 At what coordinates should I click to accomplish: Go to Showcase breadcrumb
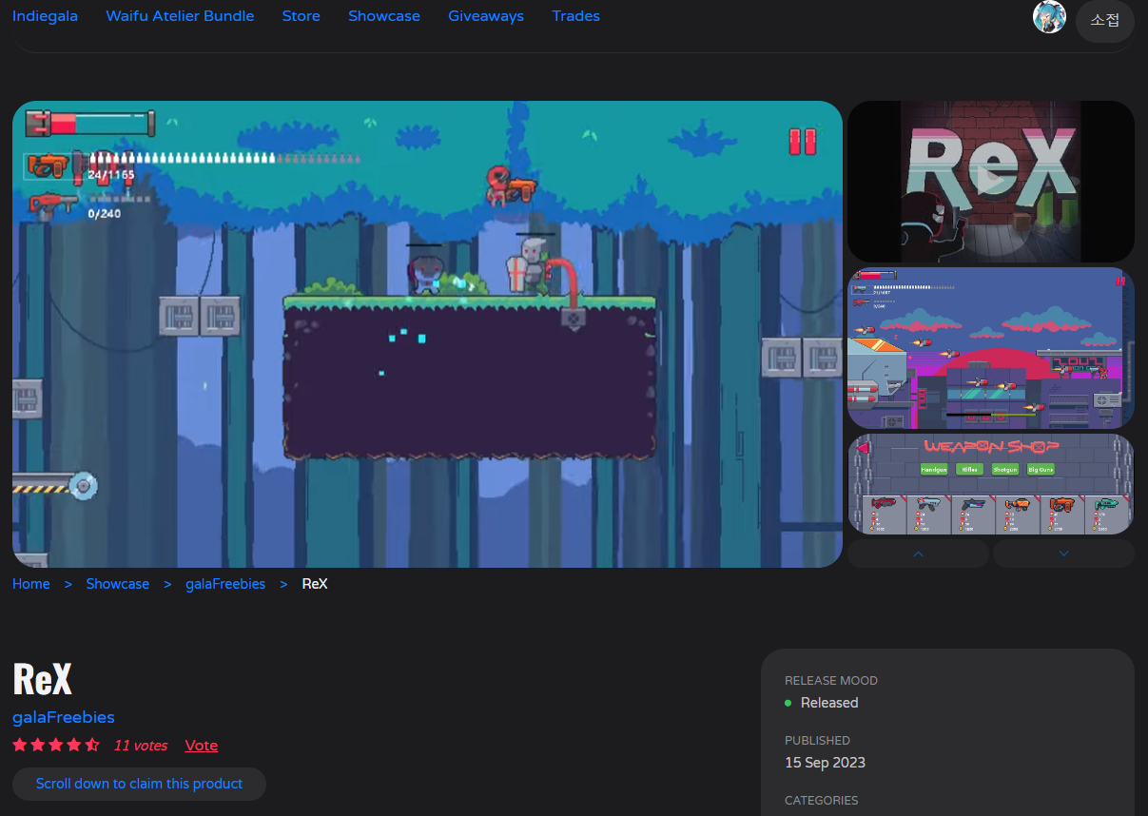118,584
